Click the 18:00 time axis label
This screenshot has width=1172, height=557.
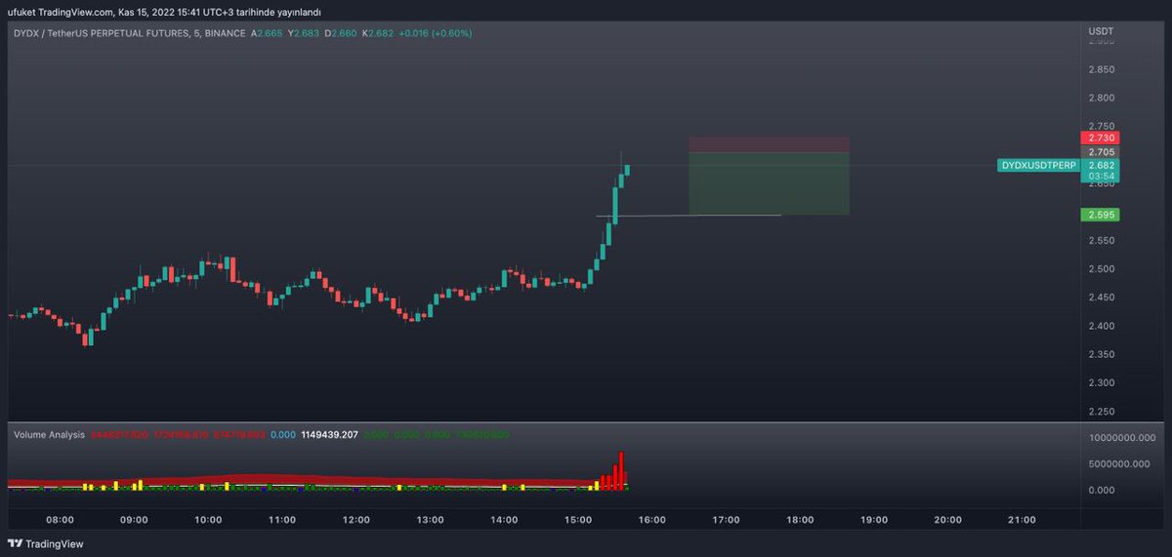800,520
